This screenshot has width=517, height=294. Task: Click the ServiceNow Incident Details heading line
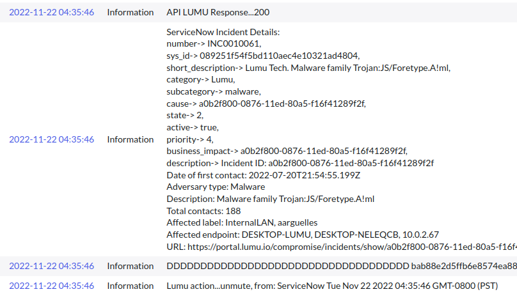click(x=223, y=32)
